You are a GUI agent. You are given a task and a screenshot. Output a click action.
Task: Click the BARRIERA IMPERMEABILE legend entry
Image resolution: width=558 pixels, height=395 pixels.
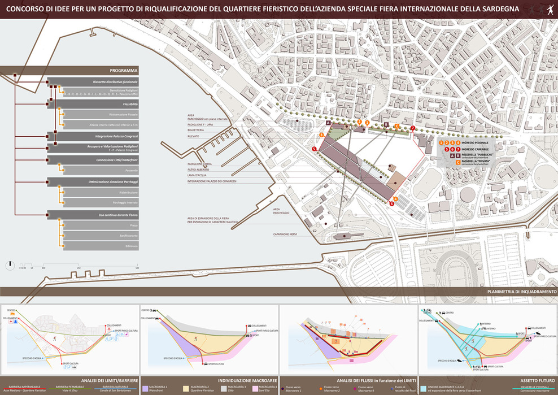point(24,389)
